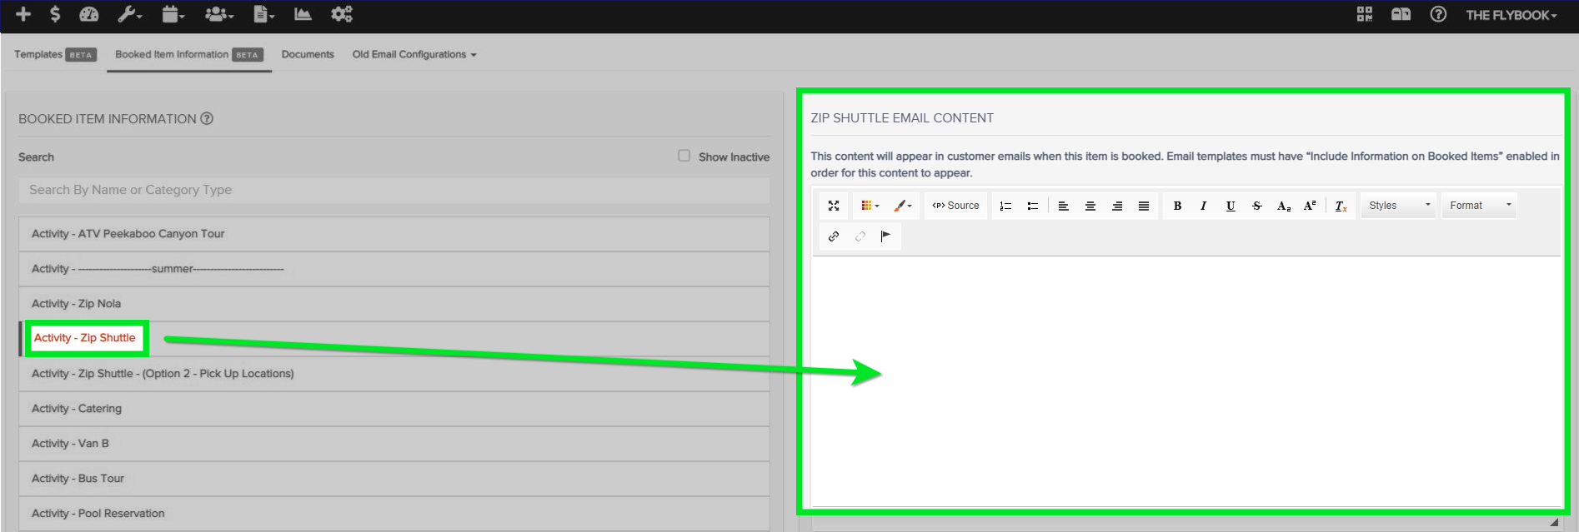Image resolution: width=1579 pixels, height=532 pixels.
Task: Click inside the email content editing area
Action: [1186, 380]
